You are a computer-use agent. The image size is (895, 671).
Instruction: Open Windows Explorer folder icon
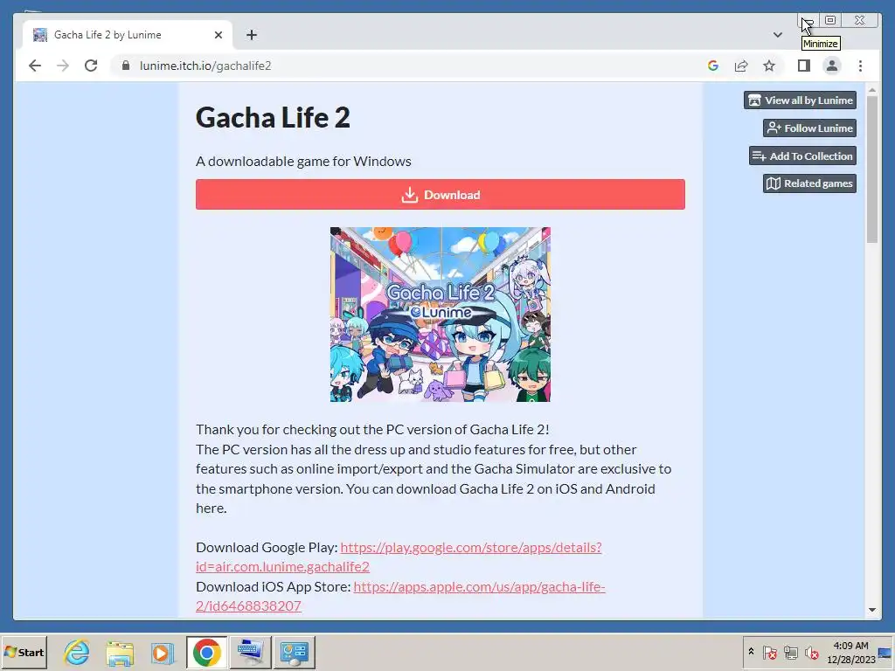(120, 652)
